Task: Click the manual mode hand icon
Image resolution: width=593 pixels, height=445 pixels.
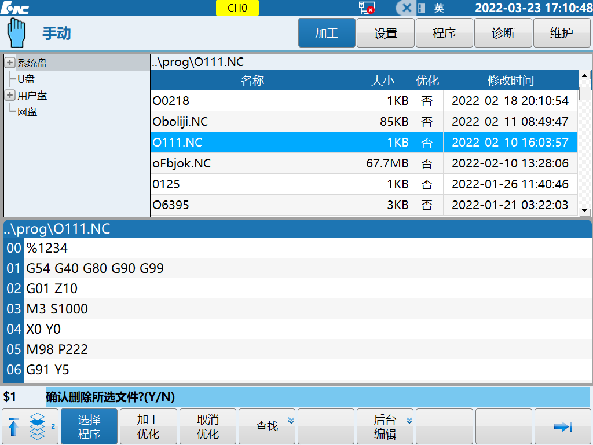Action: [17, 33]
